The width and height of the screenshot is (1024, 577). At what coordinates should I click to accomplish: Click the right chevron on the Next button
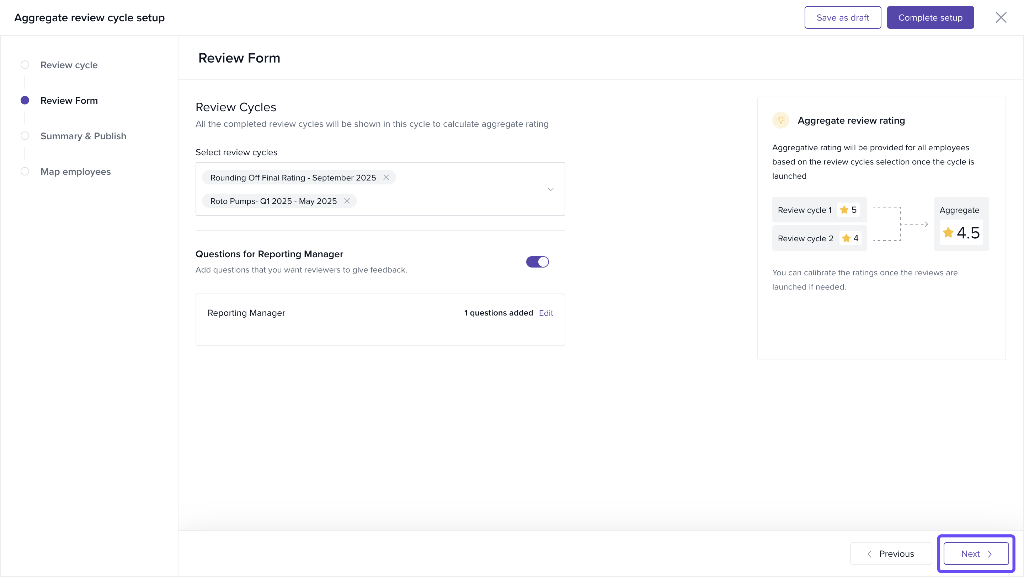[990, 554]
